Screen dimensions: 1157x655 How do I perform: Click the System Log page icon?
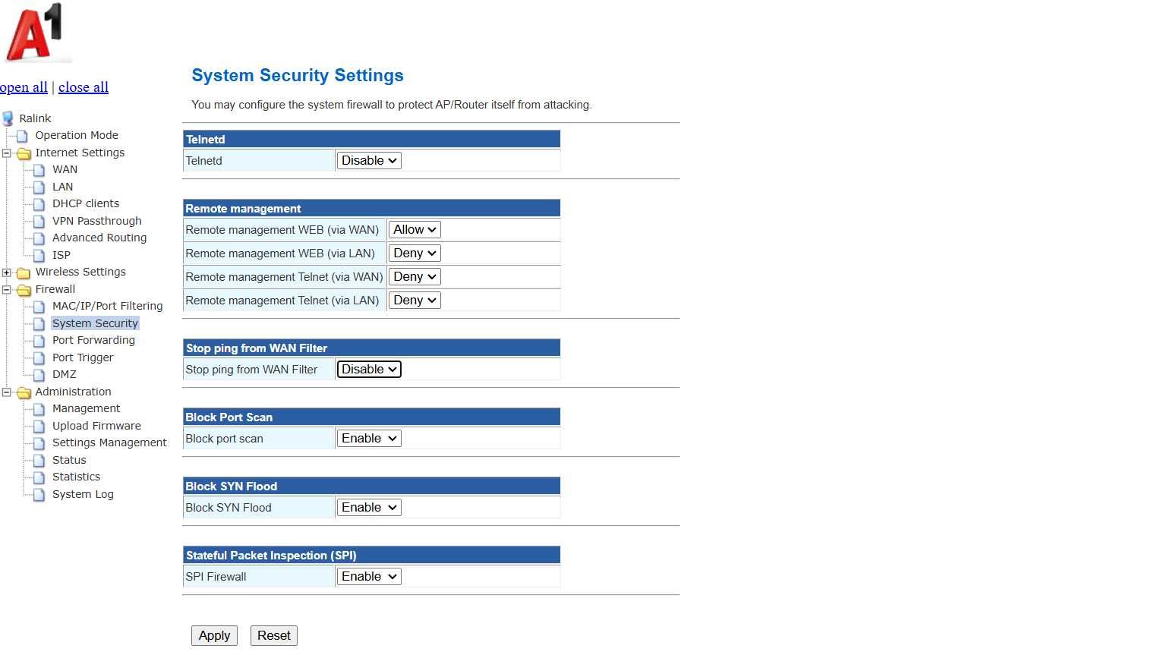coord(39,495)
